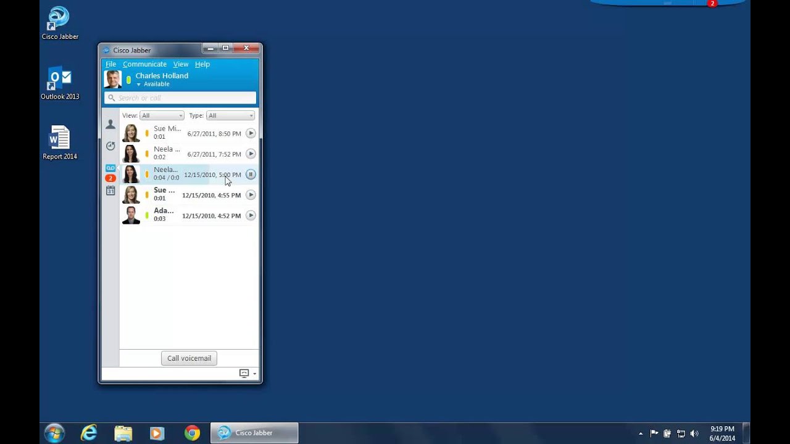790x444 pixels.
Task: Open the Available status dropdown
Action: 152,84
